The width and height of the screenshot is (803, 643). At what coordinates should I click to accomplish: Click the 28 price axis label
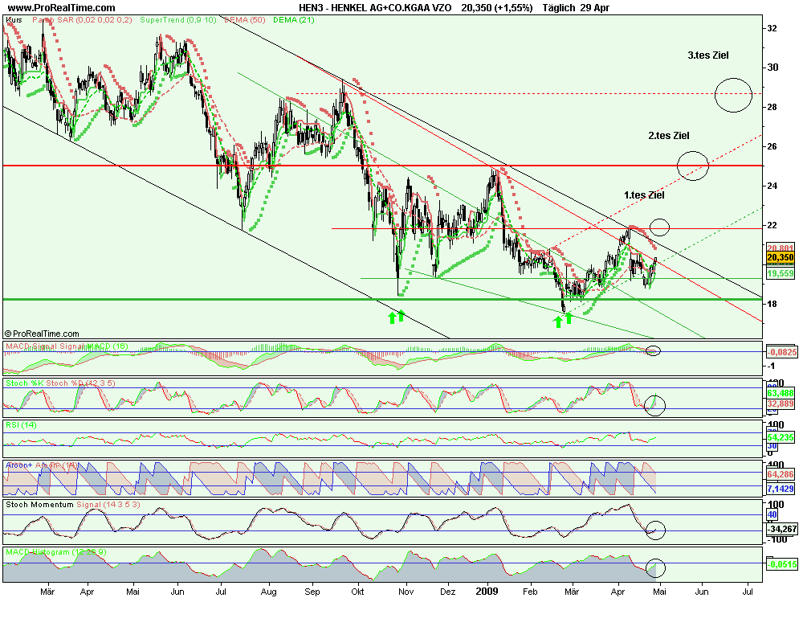click(772, 107)
